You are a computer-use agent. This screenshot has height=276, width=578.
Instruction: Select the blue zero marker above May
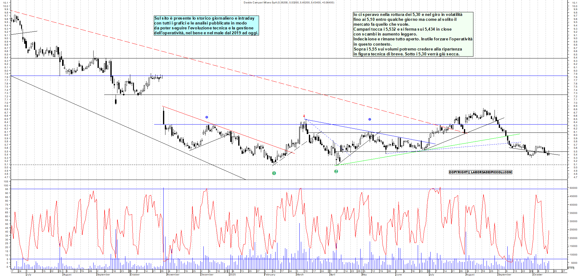click(369, 119)
